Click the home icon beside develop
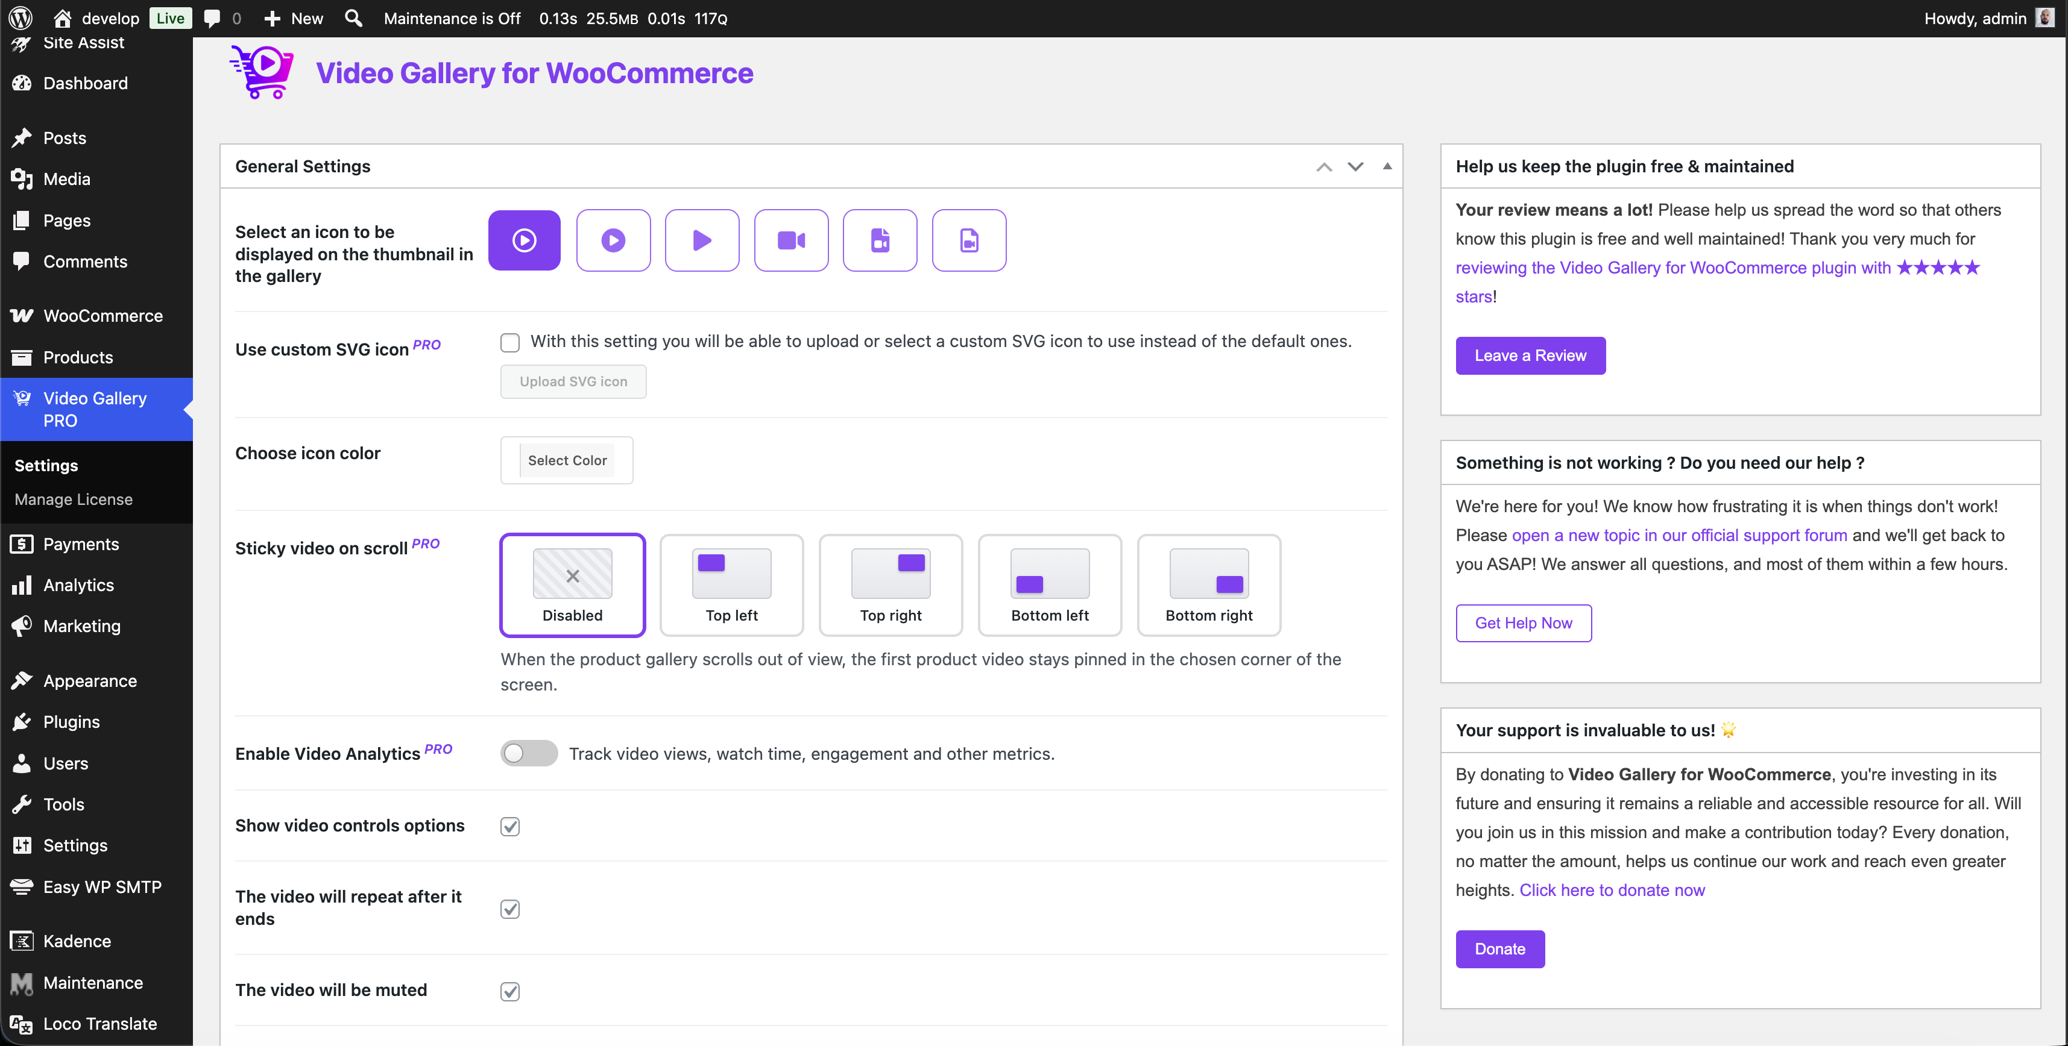Image resolution: width=2068 pixels, height=1046 pixels. [63, 17]
